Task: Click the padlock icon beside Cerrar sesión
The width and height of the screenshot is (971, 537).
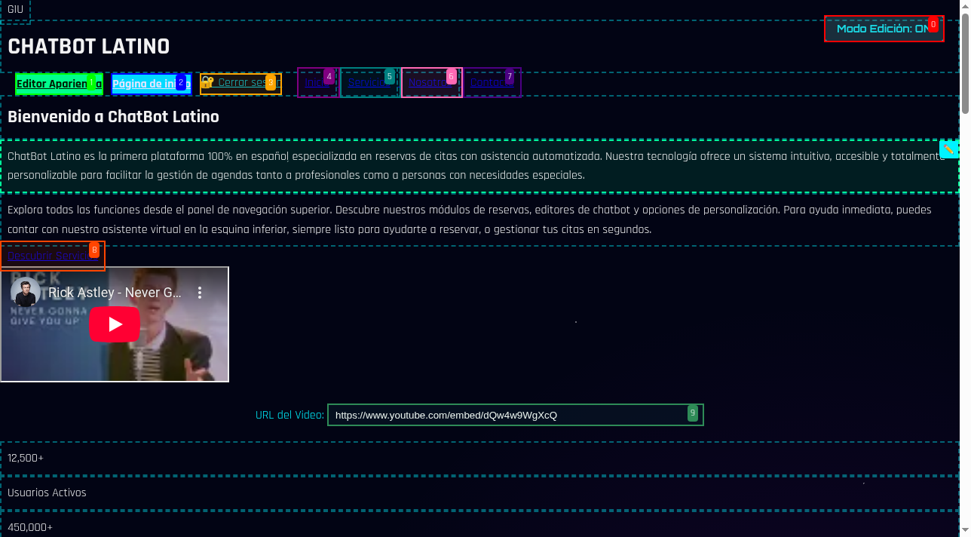Action: (x=207, y=81)
